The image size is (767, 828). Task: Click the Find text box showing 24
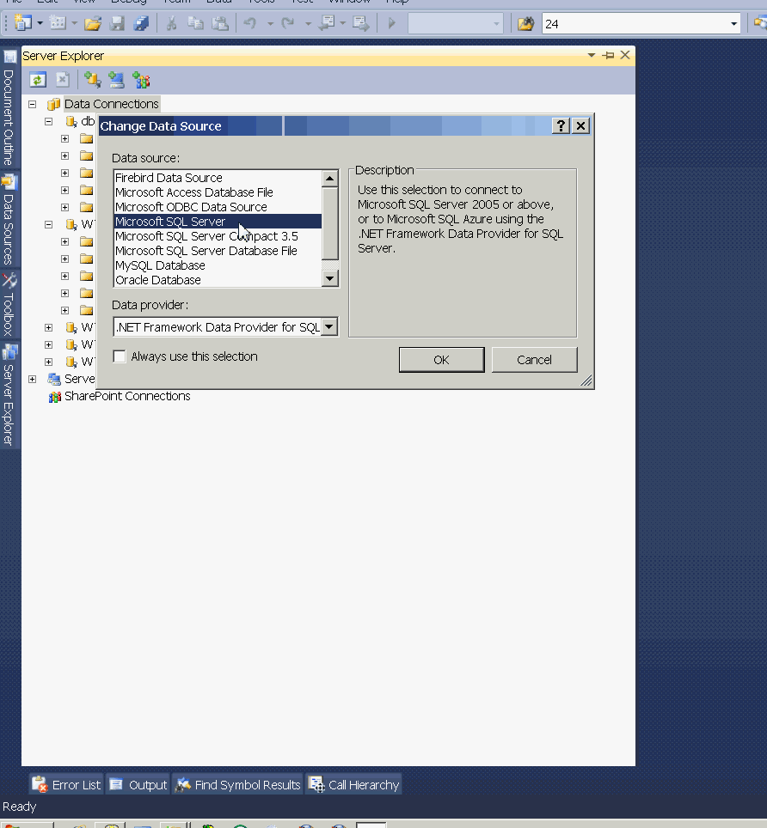point(635,24)
